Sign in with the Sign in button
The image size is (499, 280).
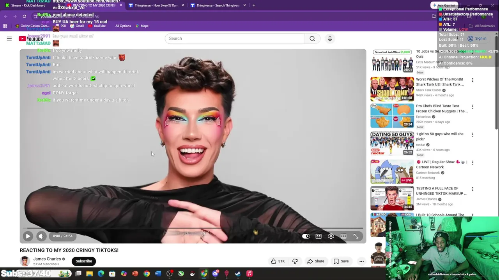(477, 38)
